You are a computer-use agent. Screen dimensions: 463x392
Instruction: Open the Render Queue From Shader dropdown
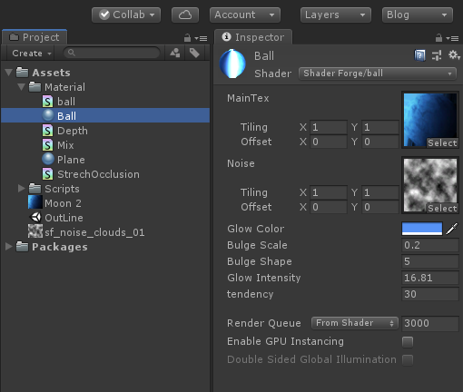(355, 323)
